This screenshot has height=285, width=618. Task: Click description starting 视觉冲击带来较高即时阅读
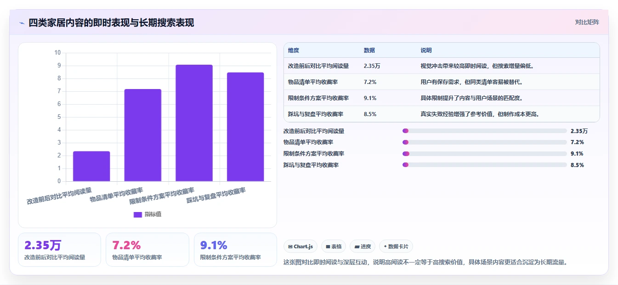pyautogui.click(x=477, y=66)
